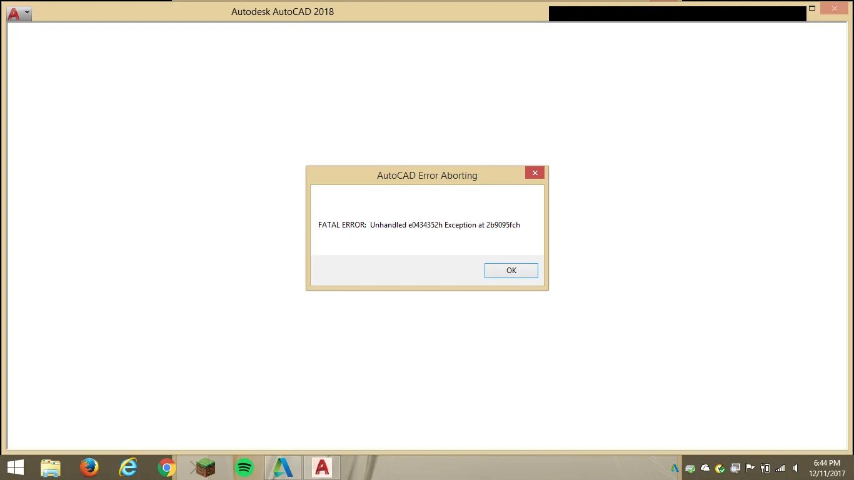854x480 pixels.
Task: Click the Autodesk tray icon
Action: click(675, 468)
